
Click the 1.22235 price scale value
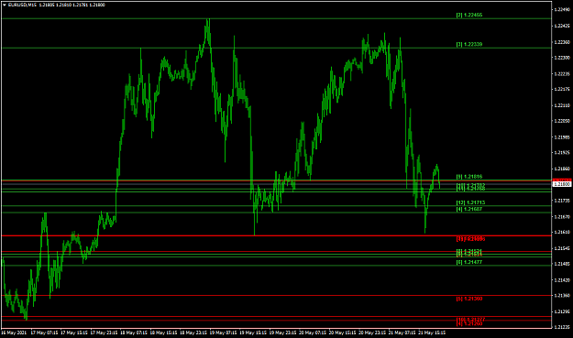(562, 73)
